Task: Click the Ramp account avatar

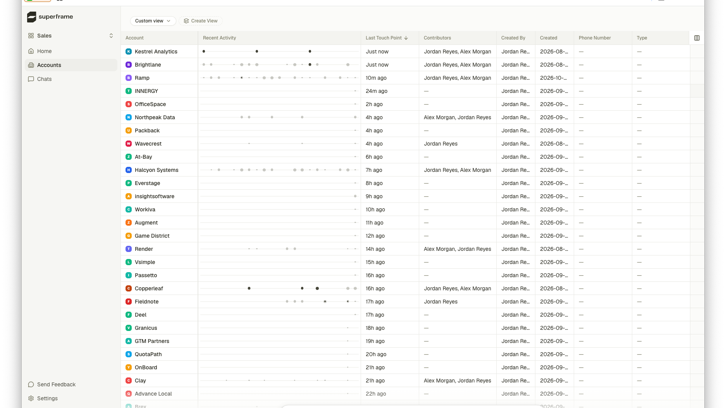Action: [129, 78]
